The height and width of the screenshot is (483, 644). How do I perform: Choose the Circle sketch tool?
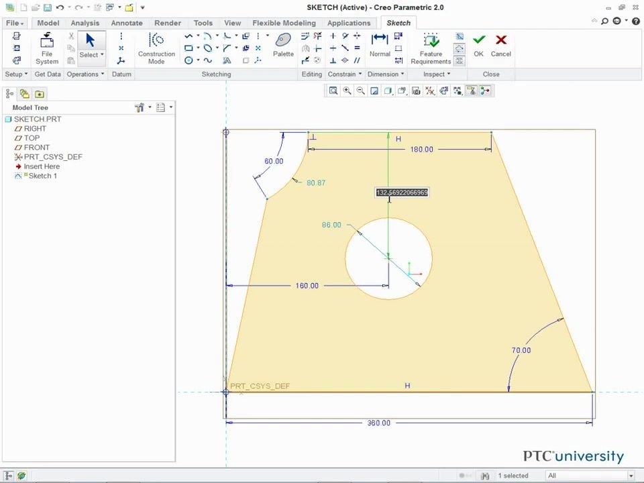click(189, 60)
